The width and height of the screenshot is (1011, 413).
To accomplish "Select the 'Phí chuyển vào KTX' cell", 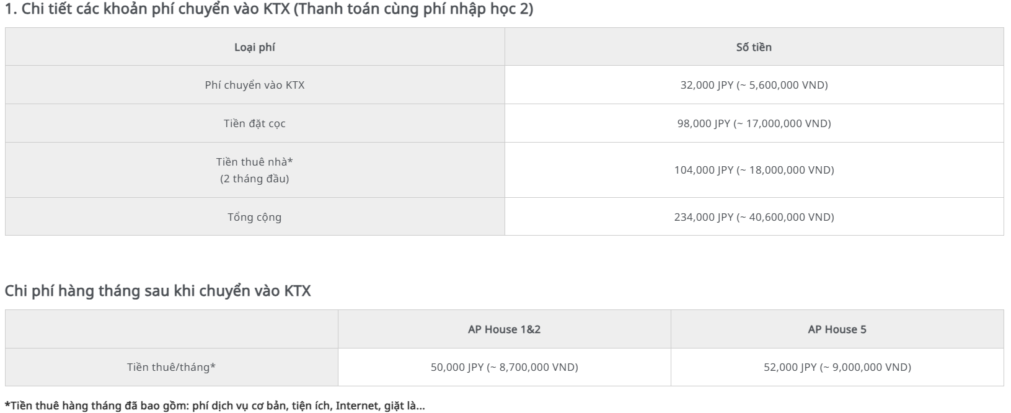I will coord(255,85).
